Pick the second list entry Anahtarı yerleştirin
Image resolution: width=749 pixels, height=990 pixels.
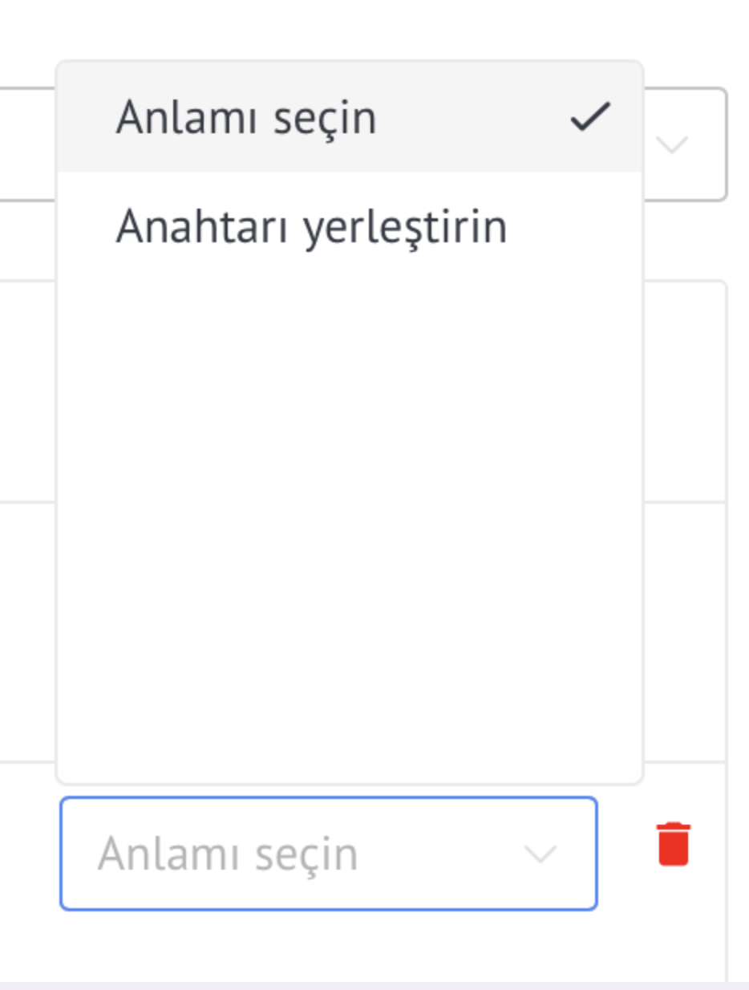coord(350,227)
